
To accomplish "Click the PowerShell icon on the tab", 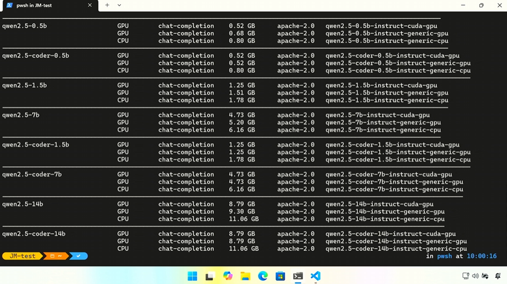I will [10, 5].
